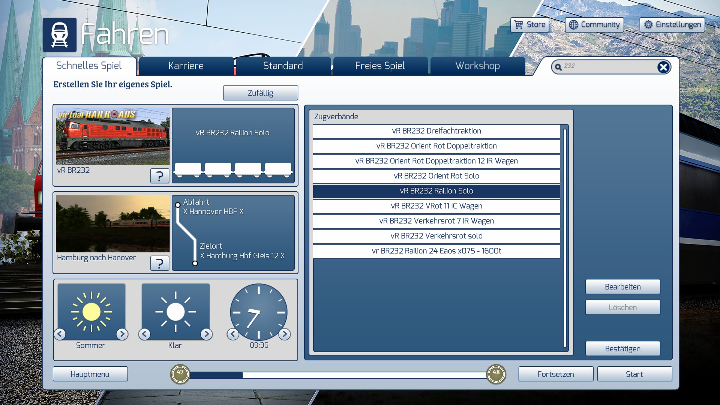Switch weather back from Klar
The image size is (720, 405).
[144, 334]
